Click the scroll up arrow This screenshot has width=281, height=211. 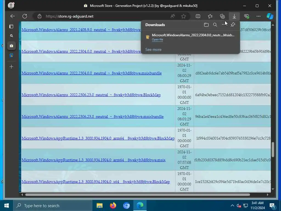(x=273, y=25)
